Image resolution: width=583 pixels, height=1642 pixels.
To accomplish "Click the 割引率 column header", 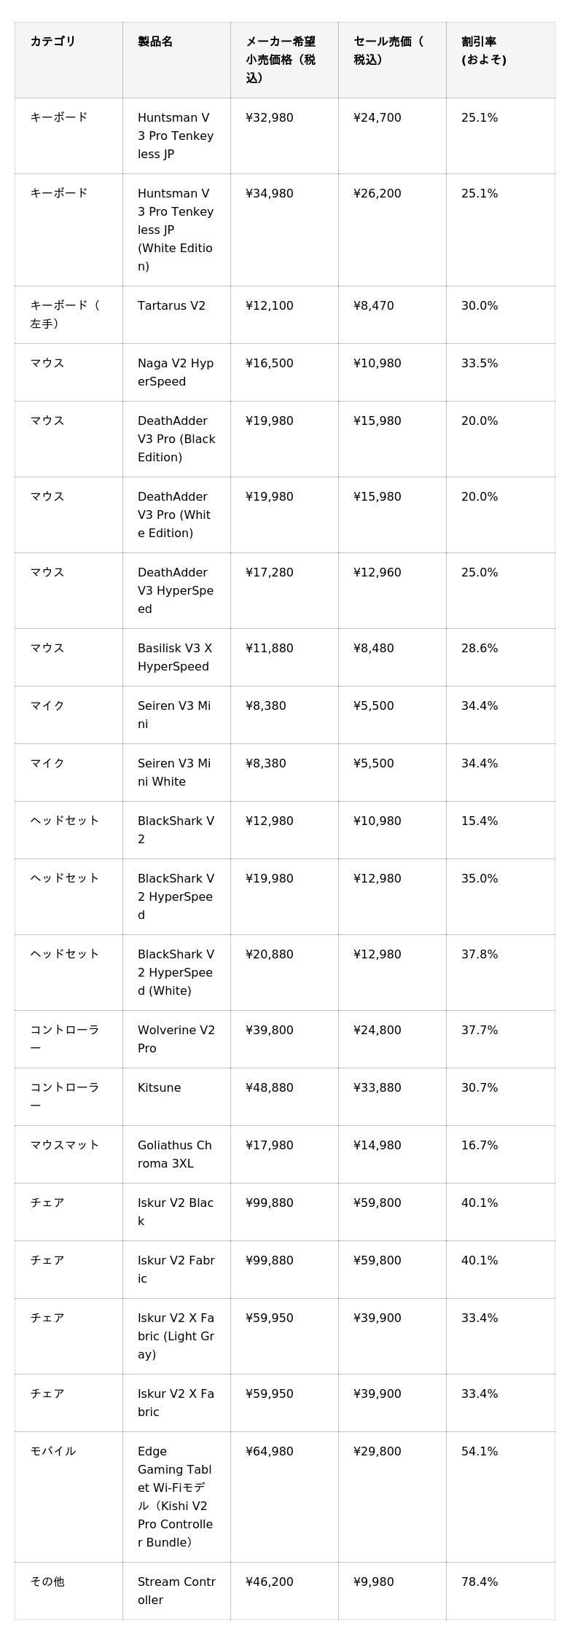I will tap(483, 51).
